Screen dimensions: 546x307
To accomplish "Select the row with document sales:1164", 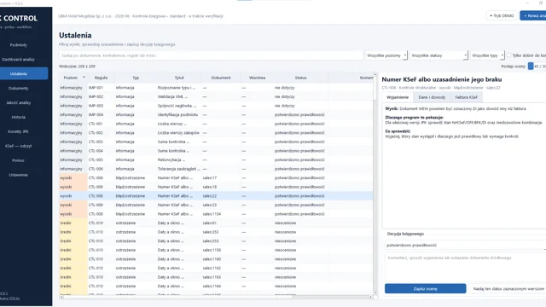I will tap(216, 287).
